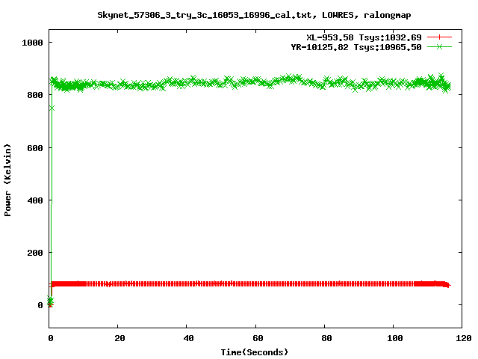Click the y-axis value 800
This screenshot has width=478, height=359.
click(x=35, y=95)
